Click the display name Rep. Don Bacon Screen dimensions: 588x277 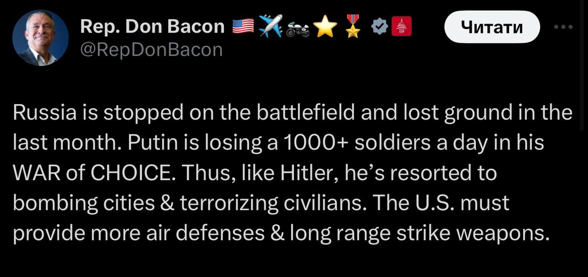152,27
